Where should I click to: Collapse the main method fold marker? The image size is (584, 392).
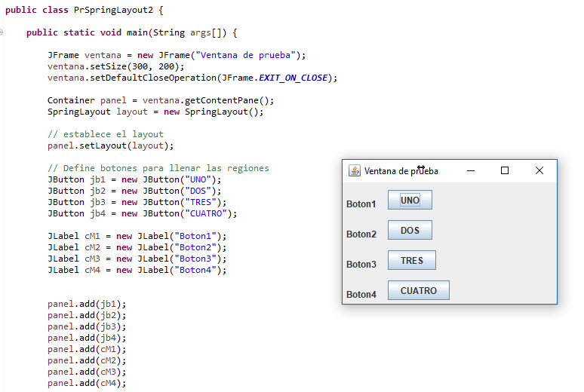(3, 33)
